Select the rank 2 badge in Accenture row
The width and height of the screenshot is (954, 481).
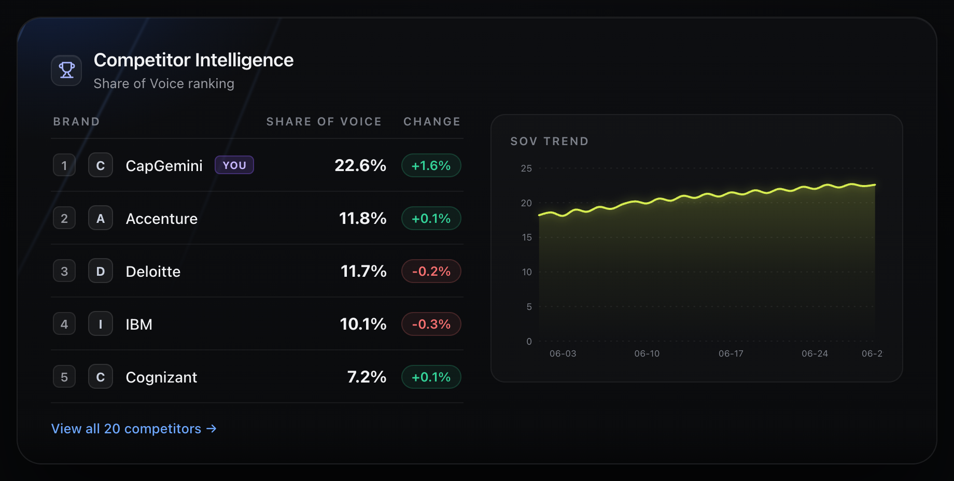(64, 218)
